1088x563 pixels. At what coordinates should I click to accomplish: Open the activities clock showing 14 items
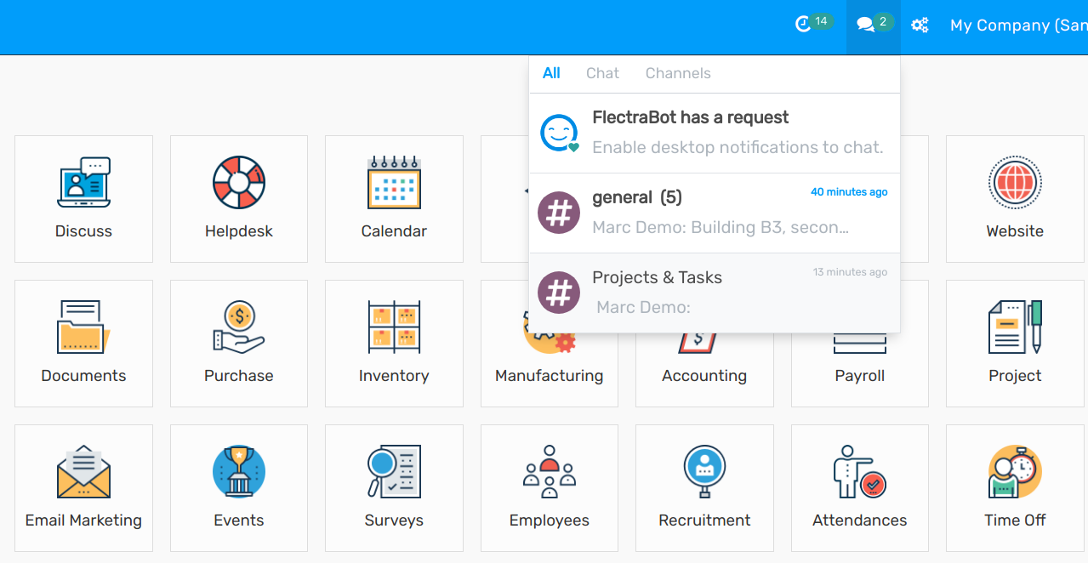pyautogui.click(x=810, y=24)
